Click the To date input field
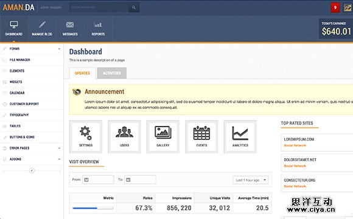The image size is (353, 219). click(140, 179)
